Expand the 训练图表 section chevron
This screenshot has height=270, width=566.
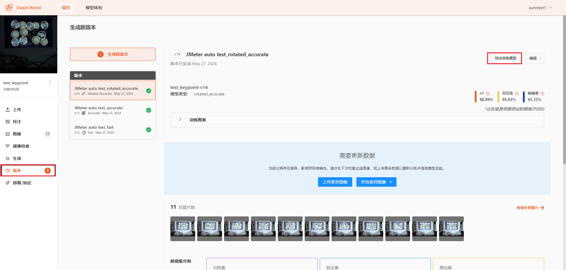click(180, 120)
